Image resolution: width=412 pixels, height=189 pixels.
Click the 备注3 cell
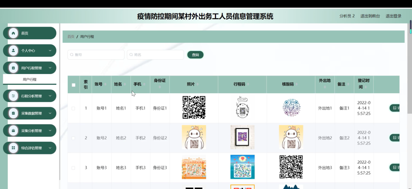click(x=344, y=168)
